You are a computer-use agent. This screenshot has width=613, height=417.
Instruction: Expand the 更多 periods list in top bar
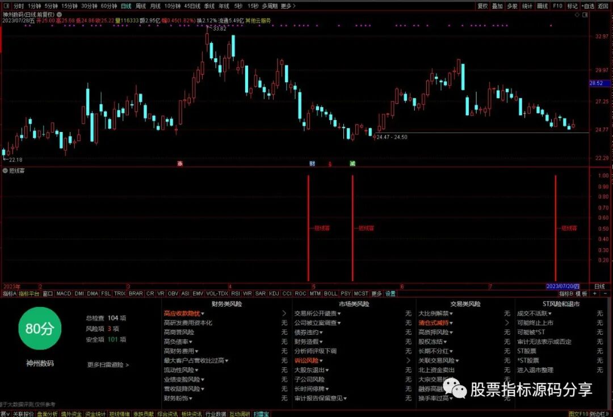tap(288, 6)
